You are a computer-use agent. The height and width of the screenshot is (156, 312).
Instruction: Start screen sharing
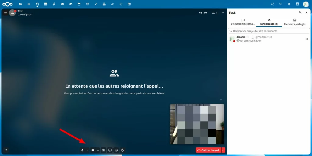[x=110, y=150]
